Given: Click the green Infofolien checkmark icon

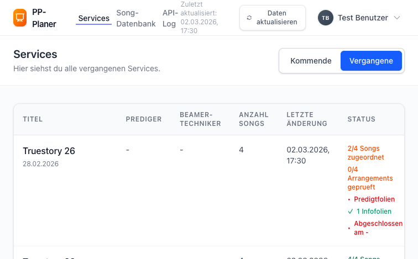Looking at the screenshot, I should (x=350, y=212).
